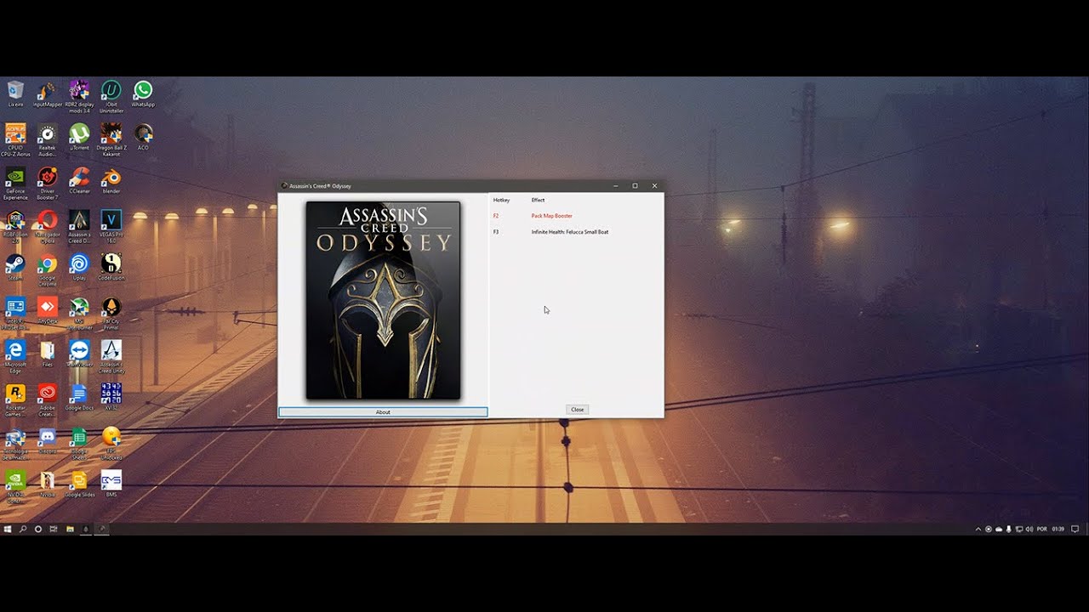Viewport: 1089px width, 612px height.
Task: Launch TeamViewer desktop shortcut
Action: click(79, 354)
